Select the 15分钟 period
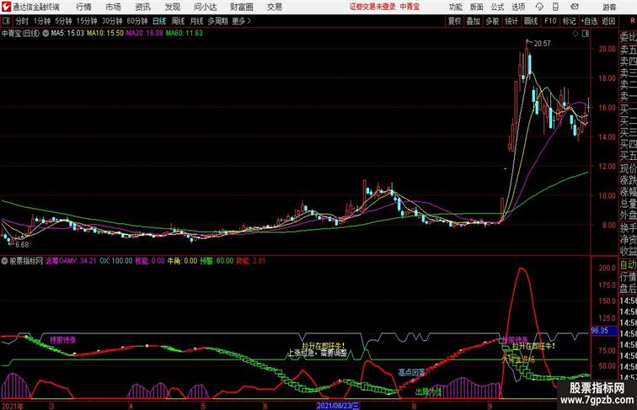The width and height of the screenshot is (637, 410). [87, 21]
